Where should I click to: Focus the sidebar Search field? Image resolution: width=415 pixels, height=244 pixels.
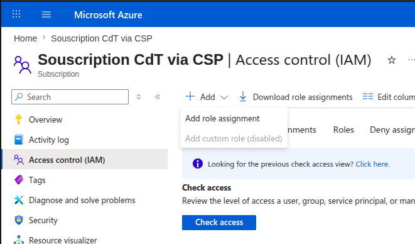click(x=70, y=97)
